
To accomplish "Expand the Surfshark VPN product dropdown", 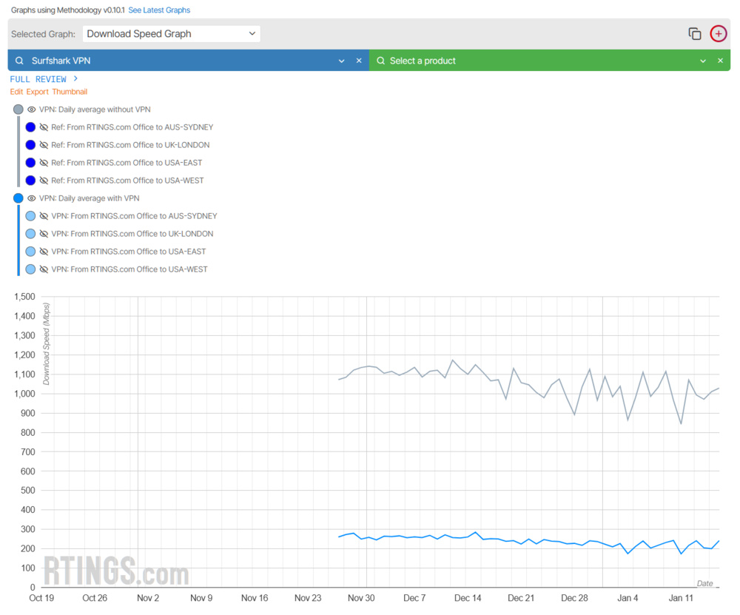I will click(341, 60).
